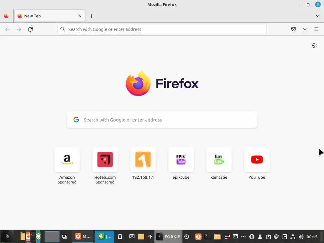
Task: Click the search magnifier in address bar
Action: click(x=63, y=29)
